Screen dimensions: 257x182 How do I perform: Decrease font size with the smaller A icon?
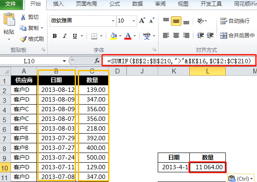pos(152,21)
